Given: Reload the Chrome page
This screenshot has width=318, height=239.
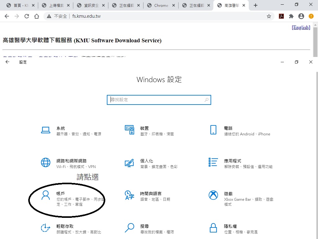Looking at the screenshot, I should 27,16.
